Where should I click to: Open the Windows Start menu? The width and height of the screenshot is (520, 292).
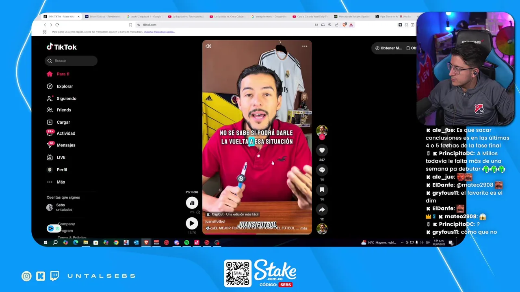click(x=45, y=243)
